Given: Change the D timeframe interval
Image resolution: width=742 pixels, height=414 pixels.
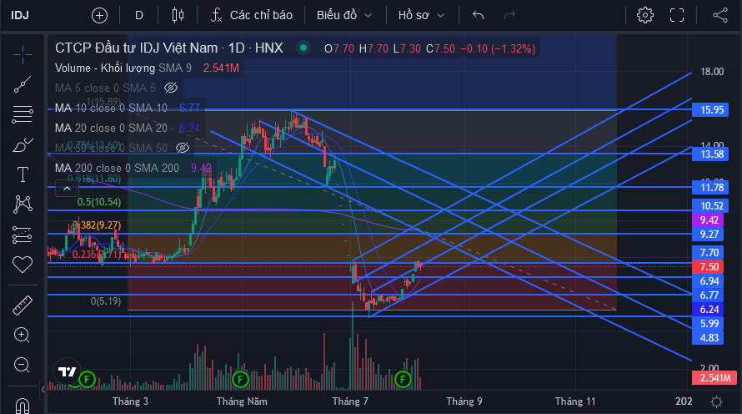Looking at the screenshot, I should [139, 16].
